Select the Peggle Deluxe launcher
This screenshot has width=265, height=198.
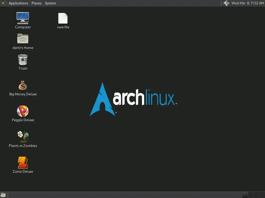pyautogui.click(x=23, y=111)
